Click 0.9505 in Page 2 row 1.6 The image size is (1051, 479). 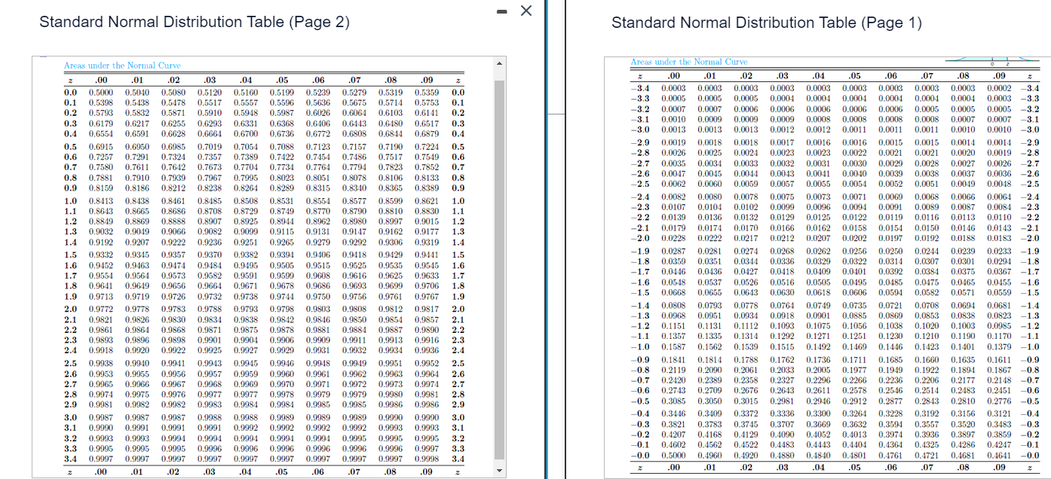280,265
